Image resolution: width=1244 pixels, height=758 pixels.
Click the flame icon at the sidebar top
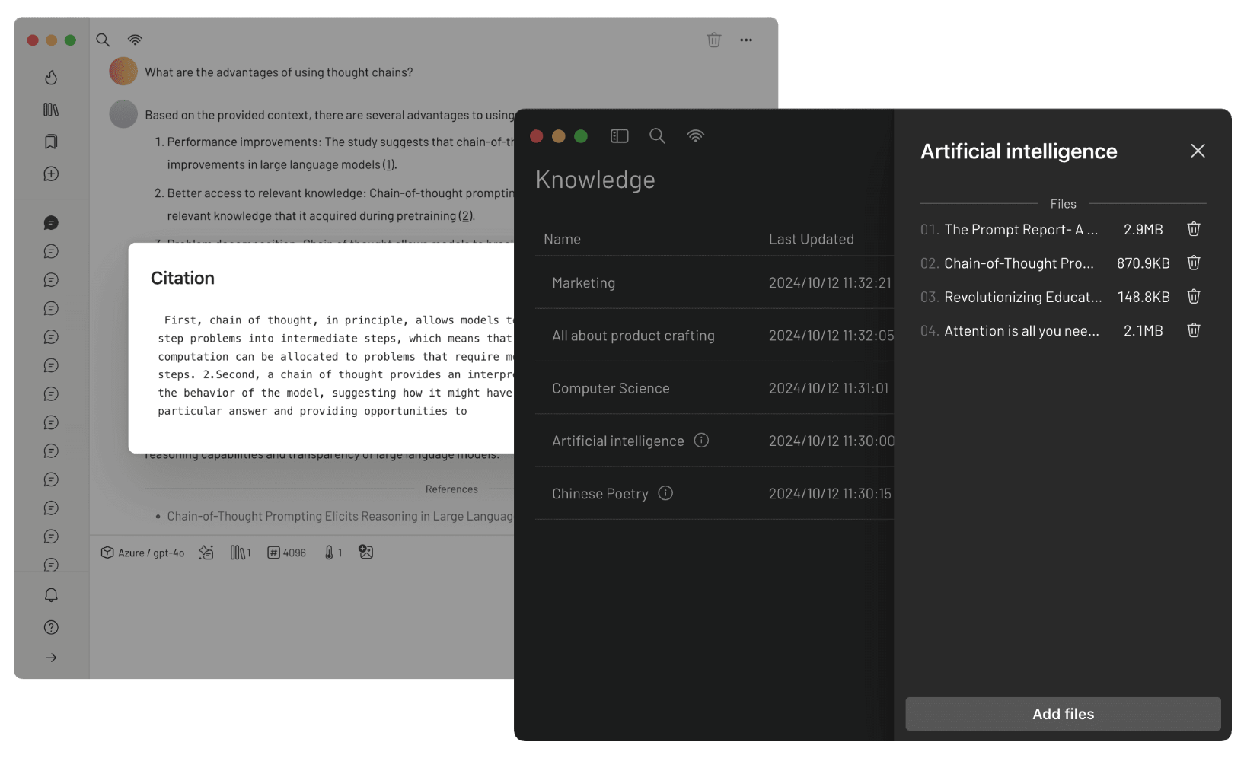[x=50, y=78]
